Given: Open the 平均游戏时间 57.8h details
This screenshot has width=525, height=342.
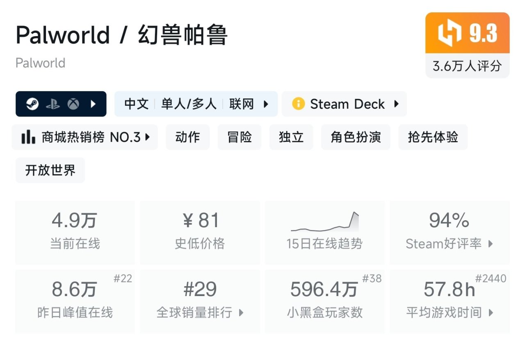Looking at the screenshot, I should coord(450,301).
